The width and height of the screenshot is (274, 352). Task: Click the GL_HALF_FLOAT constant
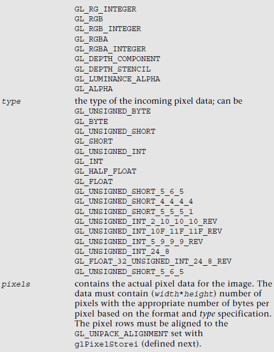[105, 171]
